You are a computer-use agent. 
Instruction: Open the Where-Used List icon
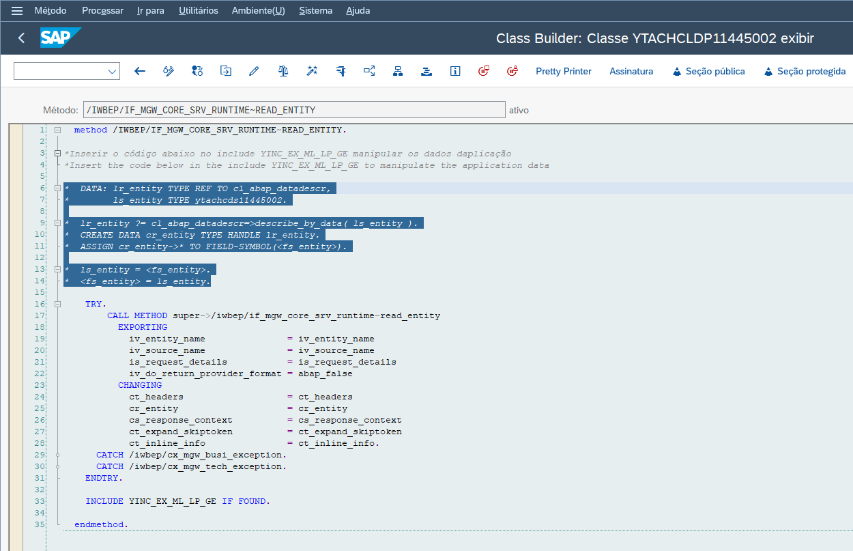(x=341, y=71)
